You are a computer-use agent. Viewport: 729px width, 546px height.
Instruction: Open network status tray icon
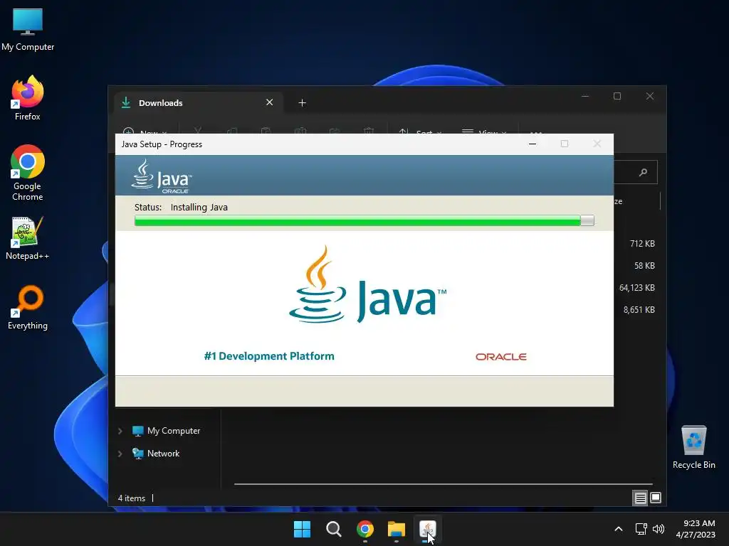[641, 529]
